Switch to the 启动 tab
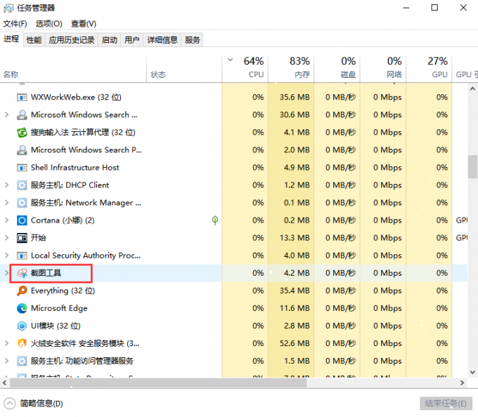The image size is (478, 417). pyautogui.click(x=110, y=40)
